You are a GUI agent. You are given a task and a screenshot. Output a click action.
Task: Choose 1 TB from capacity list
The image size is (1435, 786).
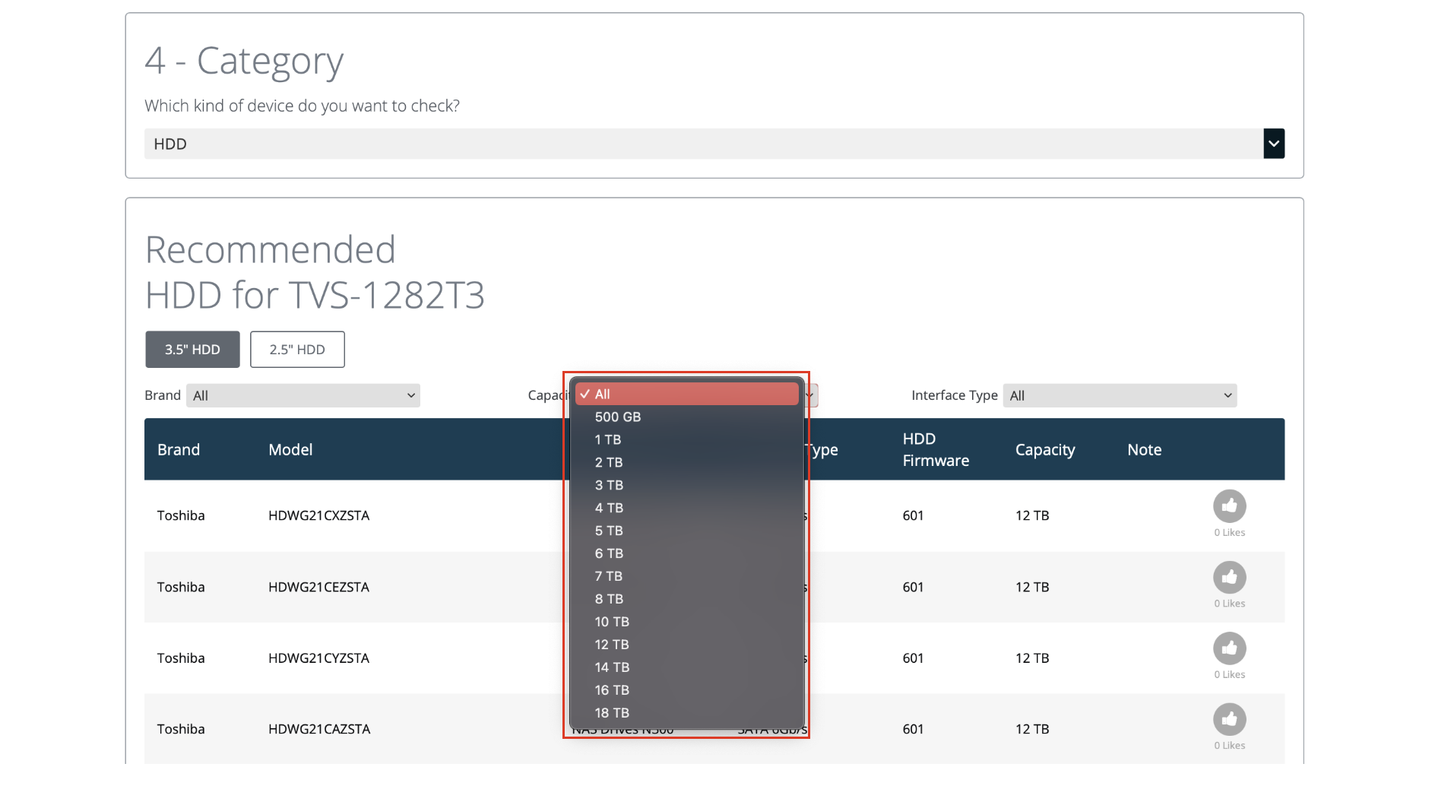click(608, 440)
